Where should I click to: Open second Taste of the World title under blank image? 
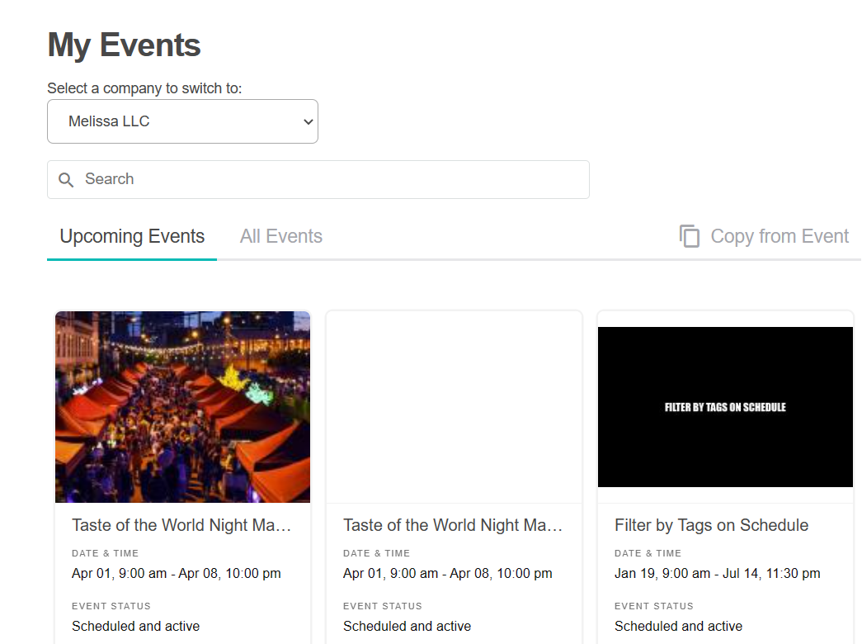click(x=453, y=525)
